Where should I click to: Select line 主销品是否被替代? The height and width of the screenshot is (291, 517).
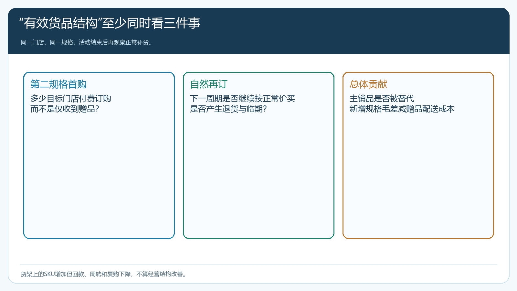(382, 99)
